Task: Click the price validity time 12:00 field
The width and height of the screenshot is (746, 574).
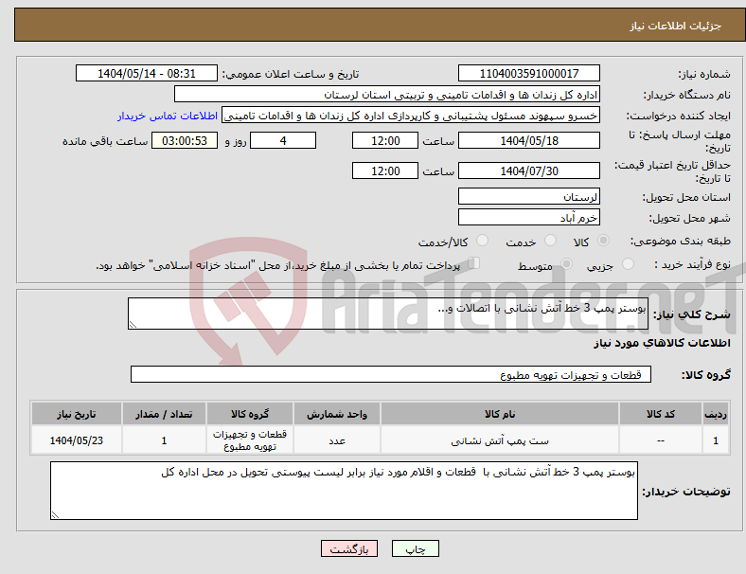Action: 385,170
